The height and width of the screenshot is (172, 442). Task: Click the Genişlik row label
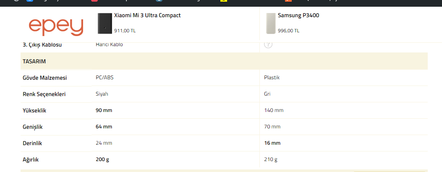coord(33,127)
